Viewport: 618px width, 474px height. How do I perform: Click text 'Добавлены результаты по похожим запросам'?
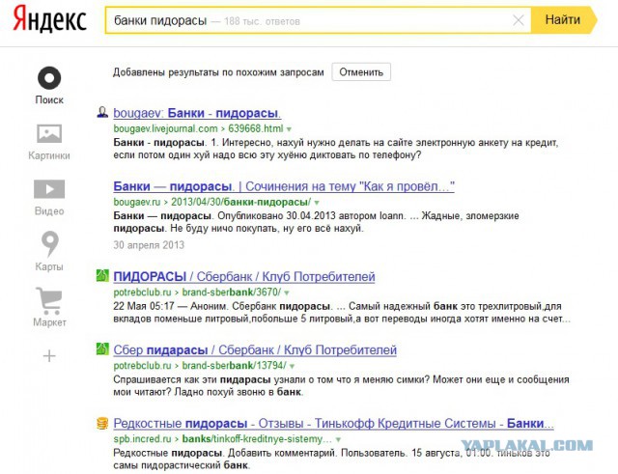point(218,72)
